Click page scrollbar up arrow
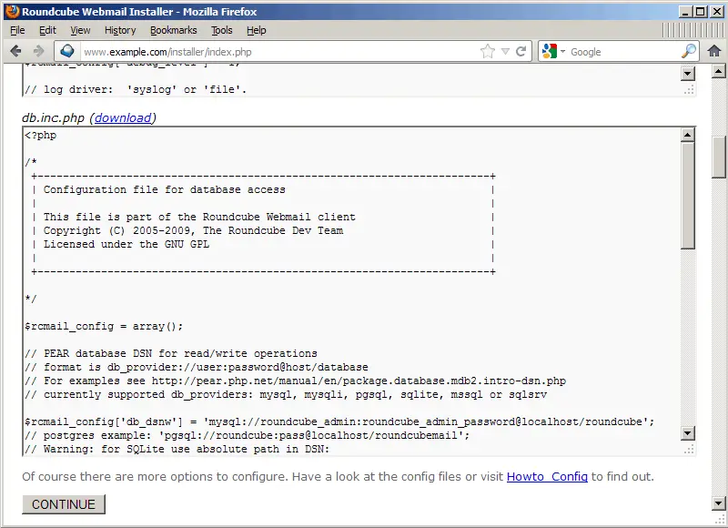 [718, 71]
